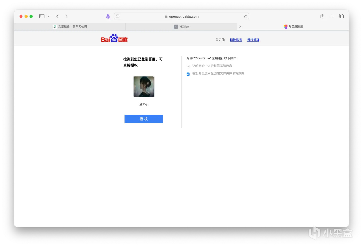
Task: Uncheck the 在您的百度网盘创建文件夹并读写数据 checkbox
Action: (188, 74)
